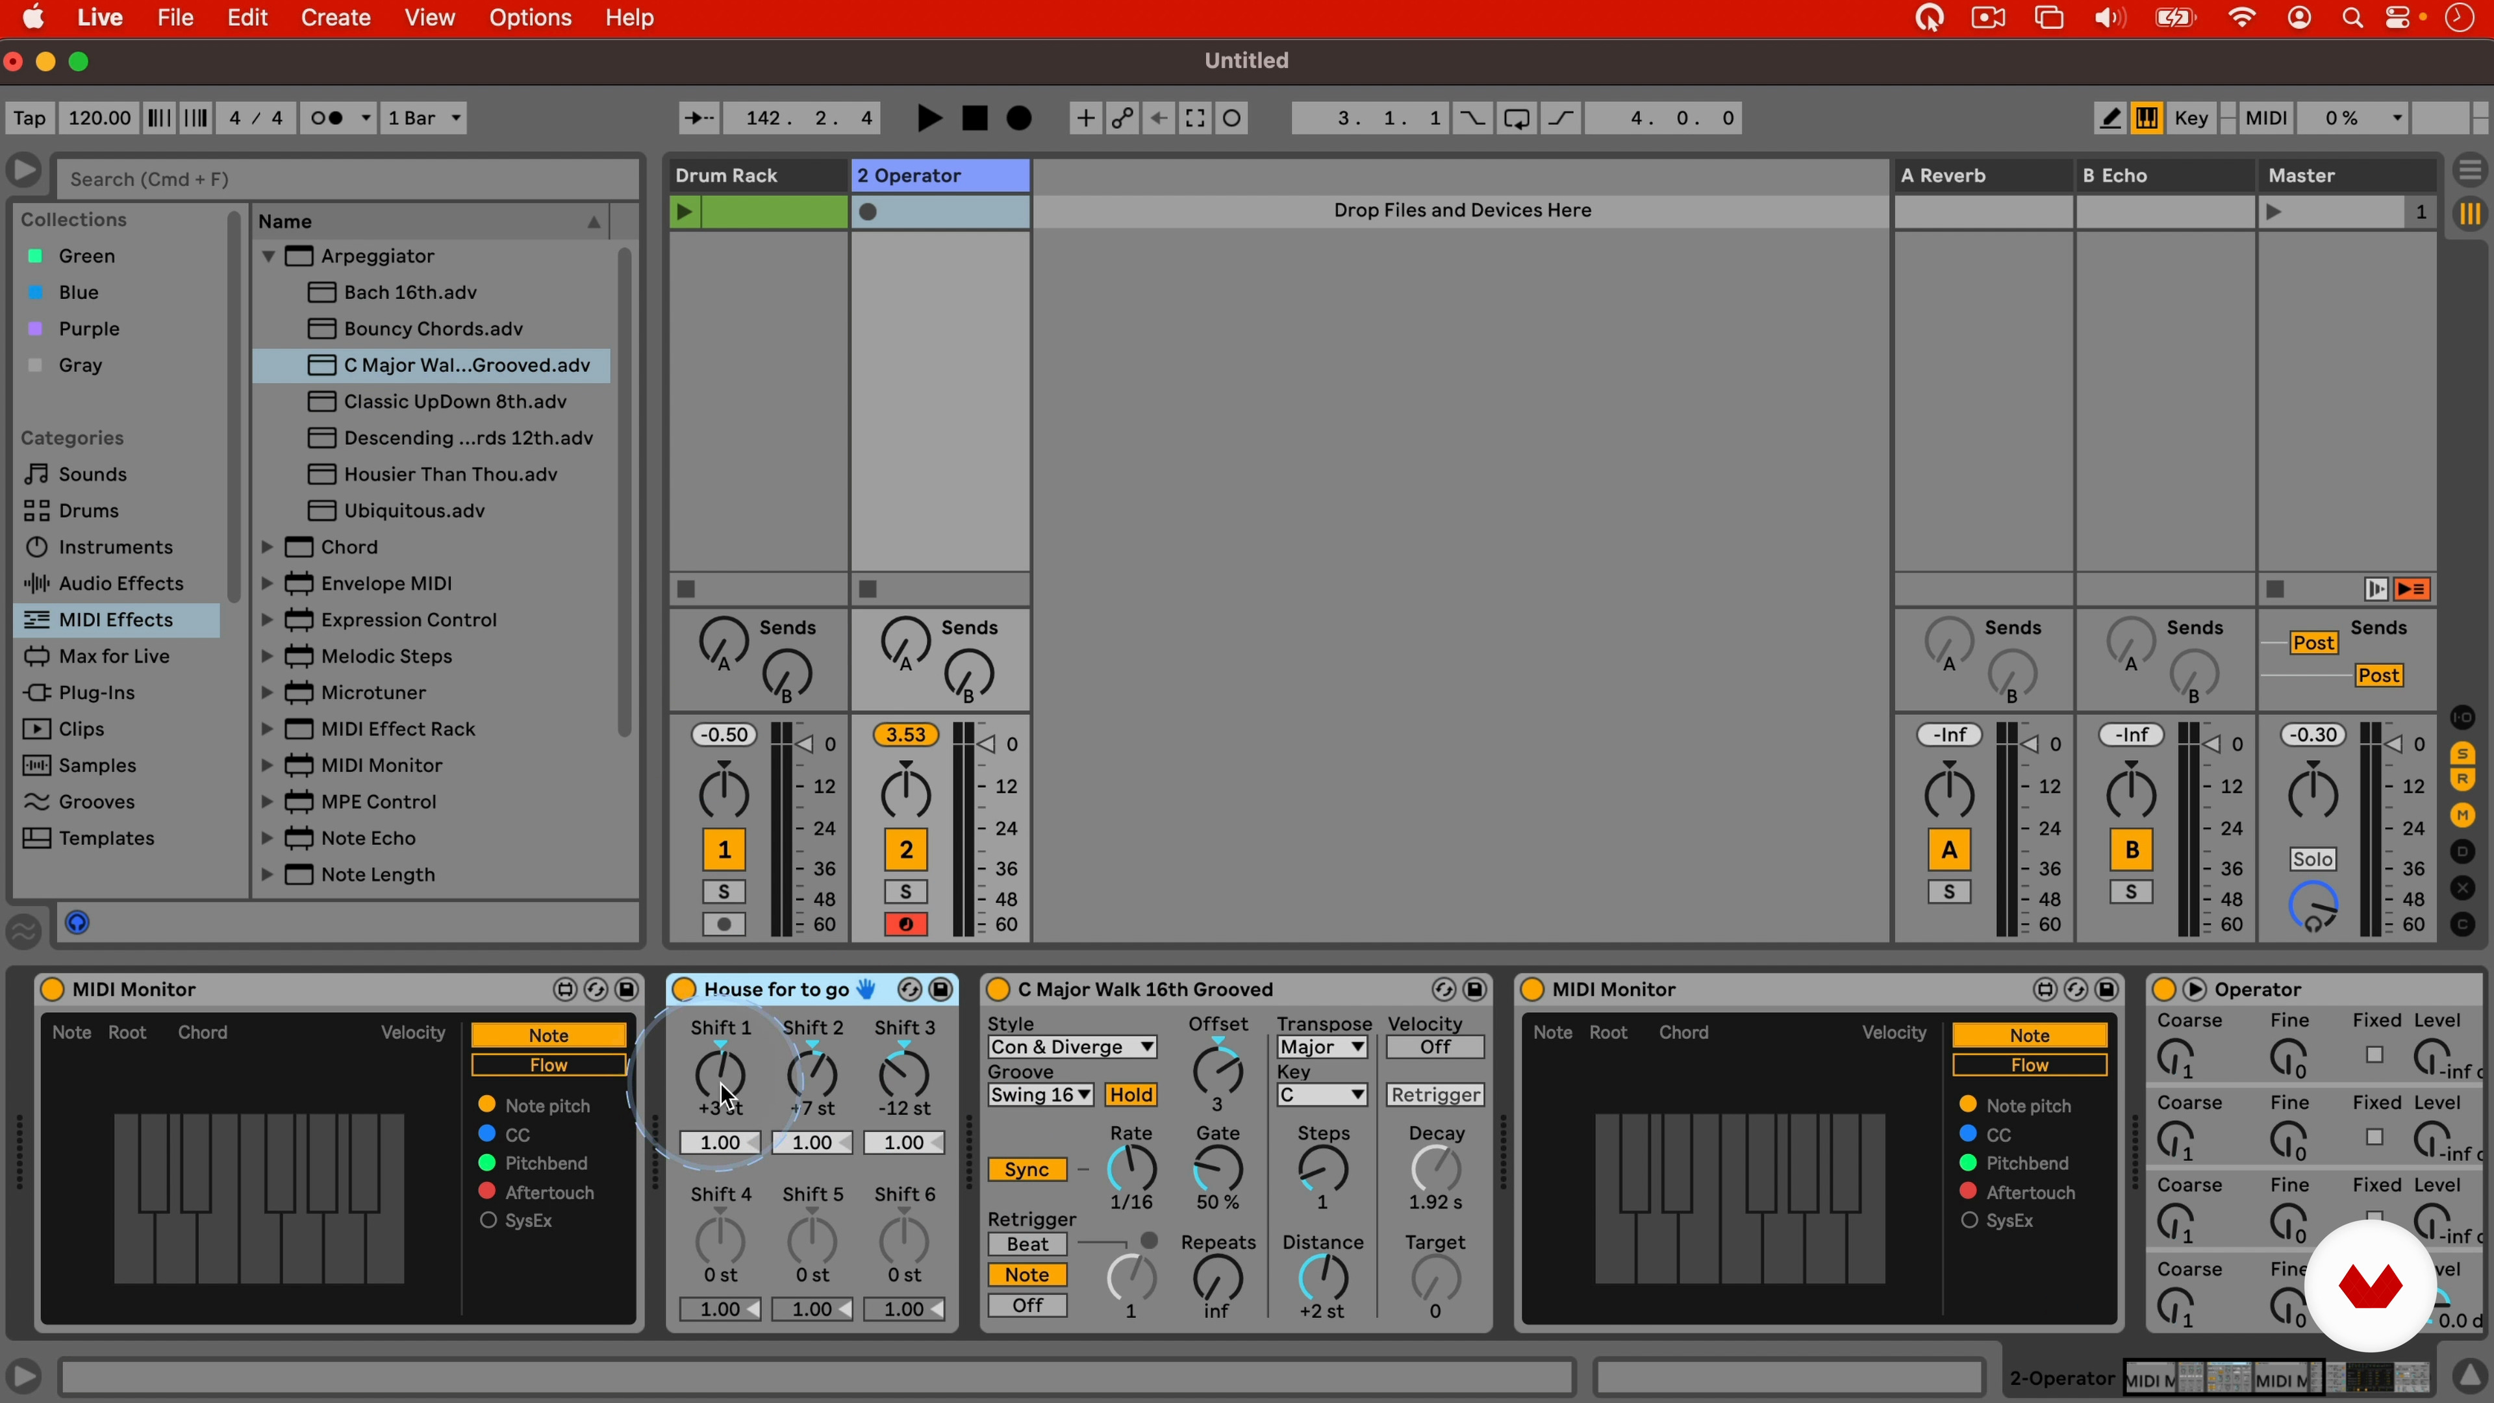Deactivate House for to go device
This screenshot has width=2494, height=1403.
tap(683, 989)
